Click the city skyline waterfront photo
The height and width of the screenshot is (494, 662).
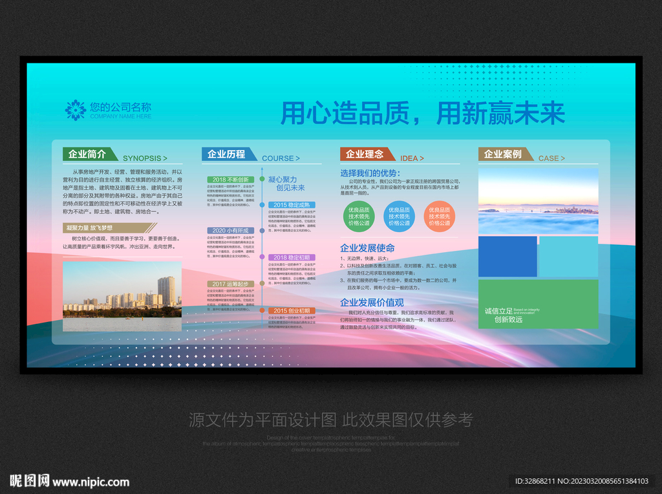(122, 296)
